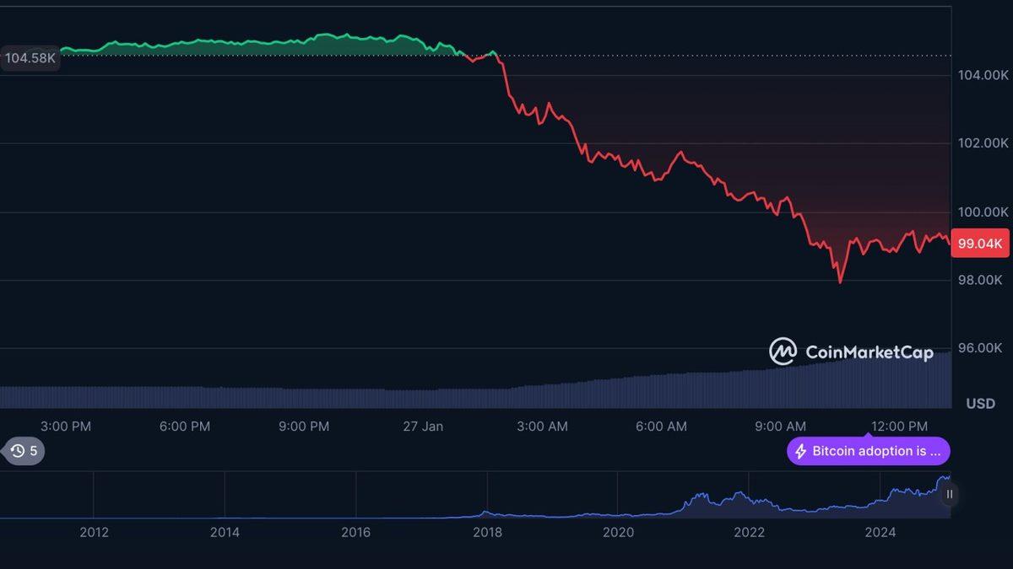
Task: Click the 12:00 PM timestamp link
Action: click(898, 427)
